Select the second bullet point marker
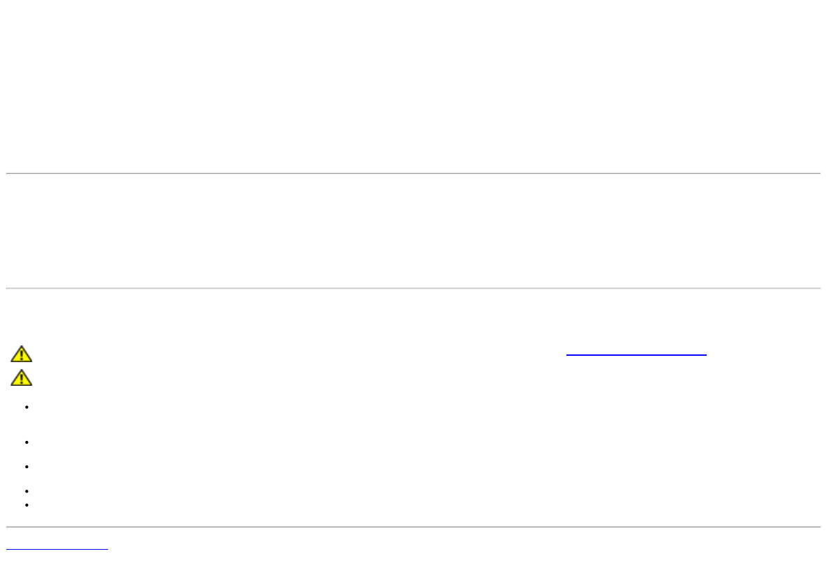 (24, 443)
